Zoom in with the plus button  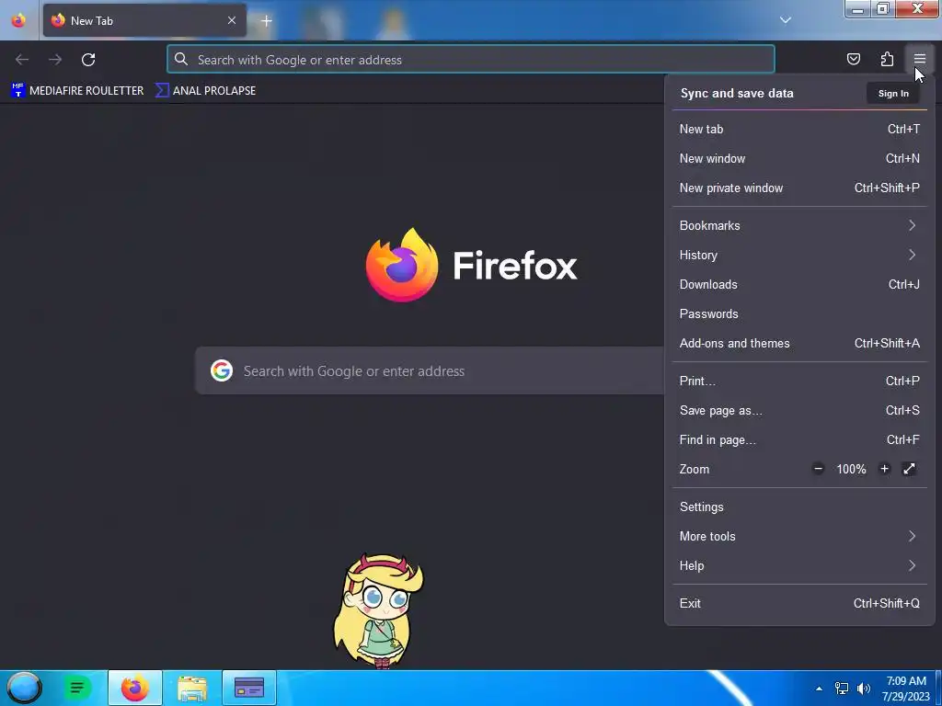tap(884, 469)
